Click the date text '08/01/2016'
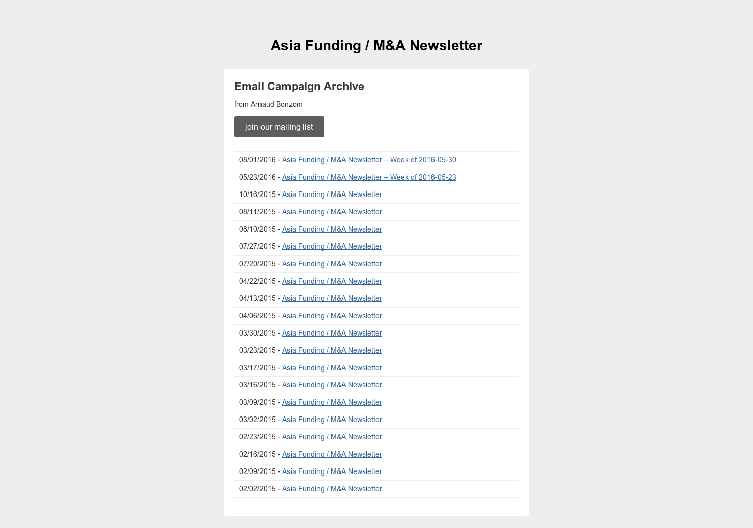The width and height of the screenshot is (753, 528). [257, 160]
